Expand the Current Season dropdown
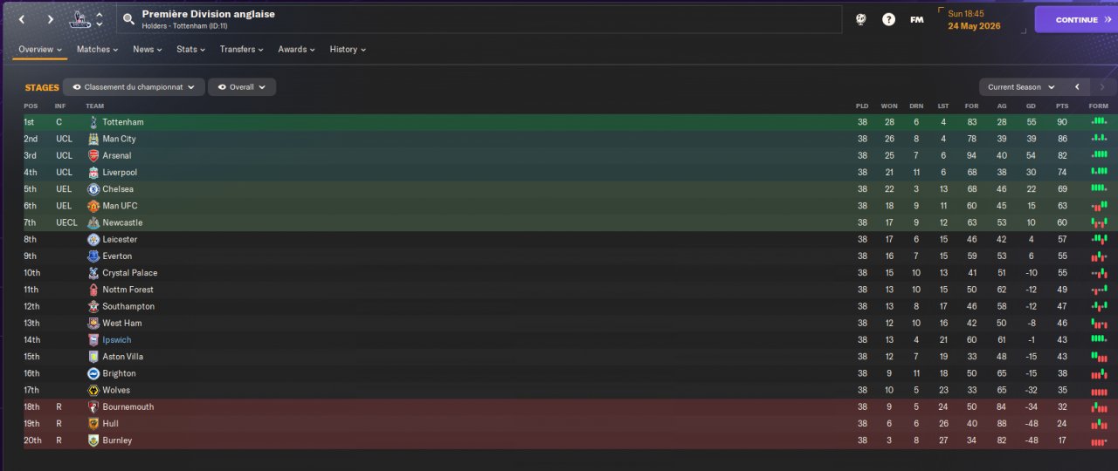The image size is (1118, 471). point(1020,87)
